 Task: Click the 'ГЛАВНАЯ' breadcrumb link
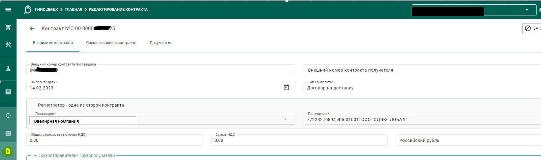73,10
